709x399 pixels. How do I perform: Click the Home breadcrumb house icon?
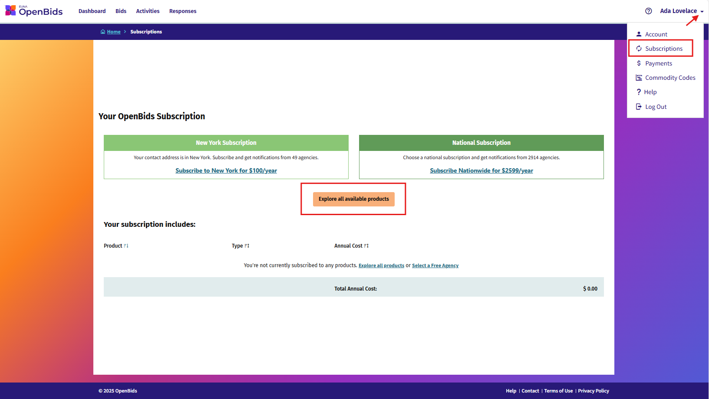(x=103, y=32)
